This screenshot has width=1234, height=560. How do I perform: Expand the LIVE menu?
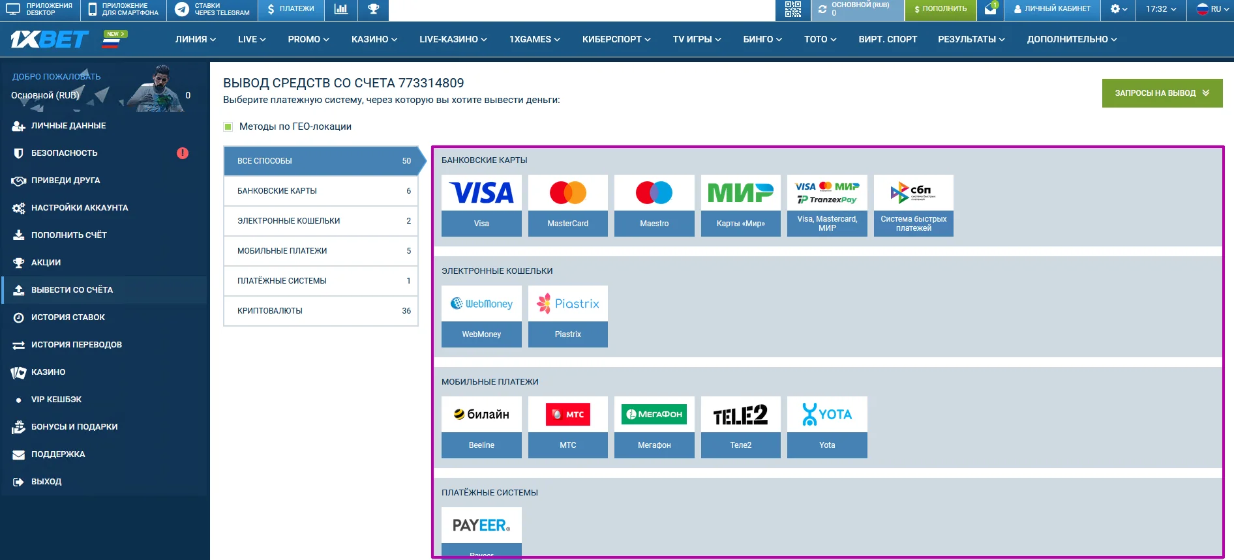252,39
